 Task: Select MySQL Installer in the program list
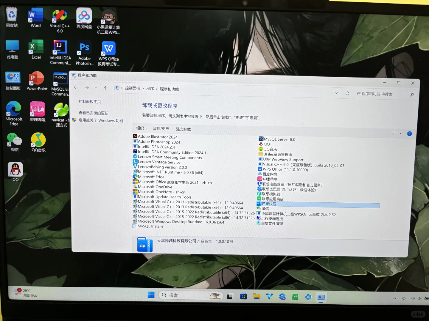pos(149,226)
